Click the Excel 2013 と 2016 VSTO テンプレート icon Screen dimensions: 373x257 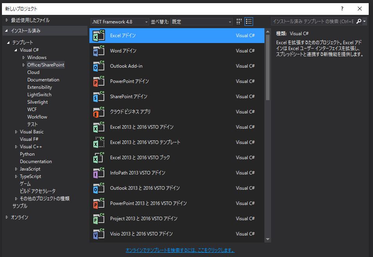click(x=99, y=142)
